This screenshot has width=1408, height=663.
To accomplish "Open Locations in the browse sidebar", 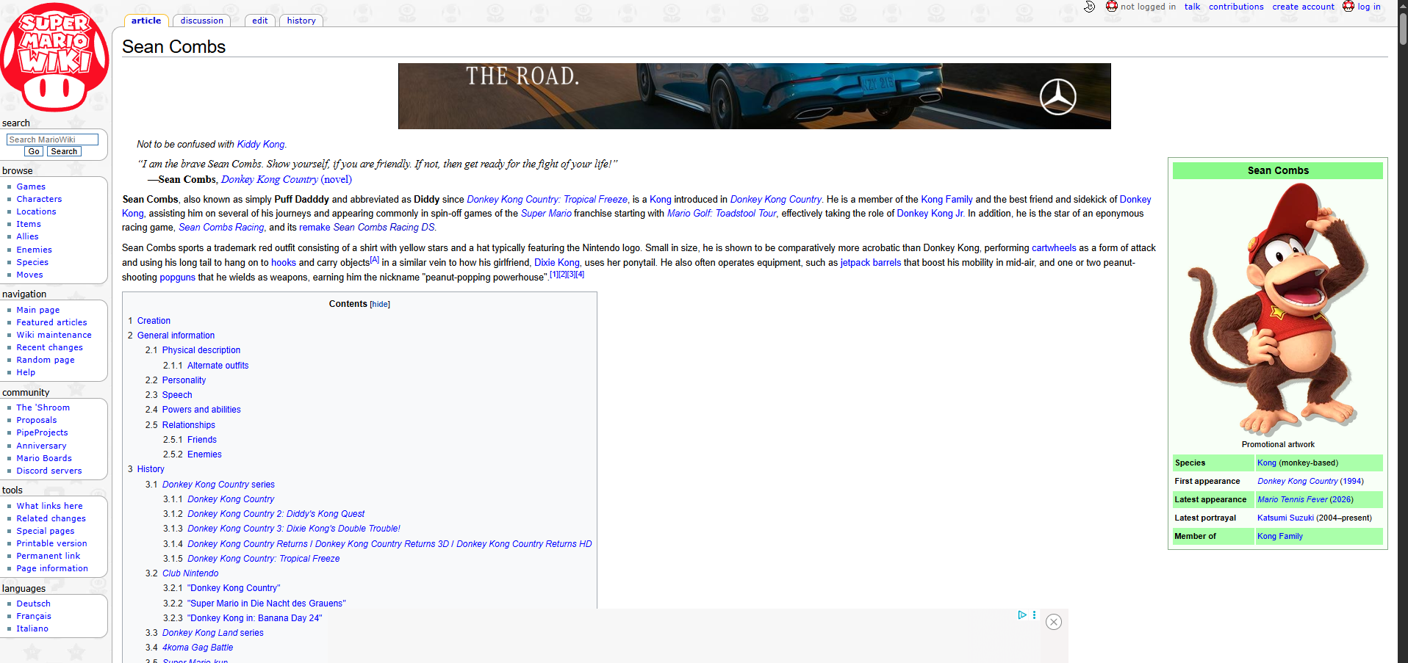I will [x=36, y=211].
